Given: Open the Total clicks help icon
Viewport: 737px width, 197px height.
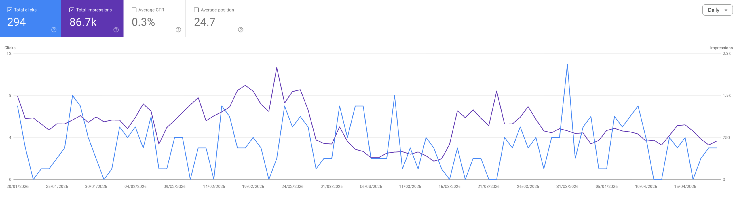Looking at the screenshot, I should tap(54, 30).
